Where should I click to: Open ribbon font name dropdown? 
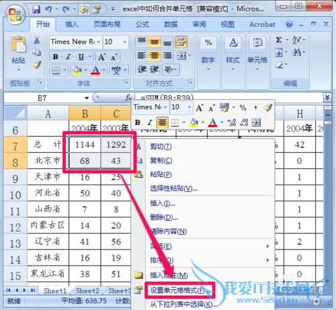[98, 42]
